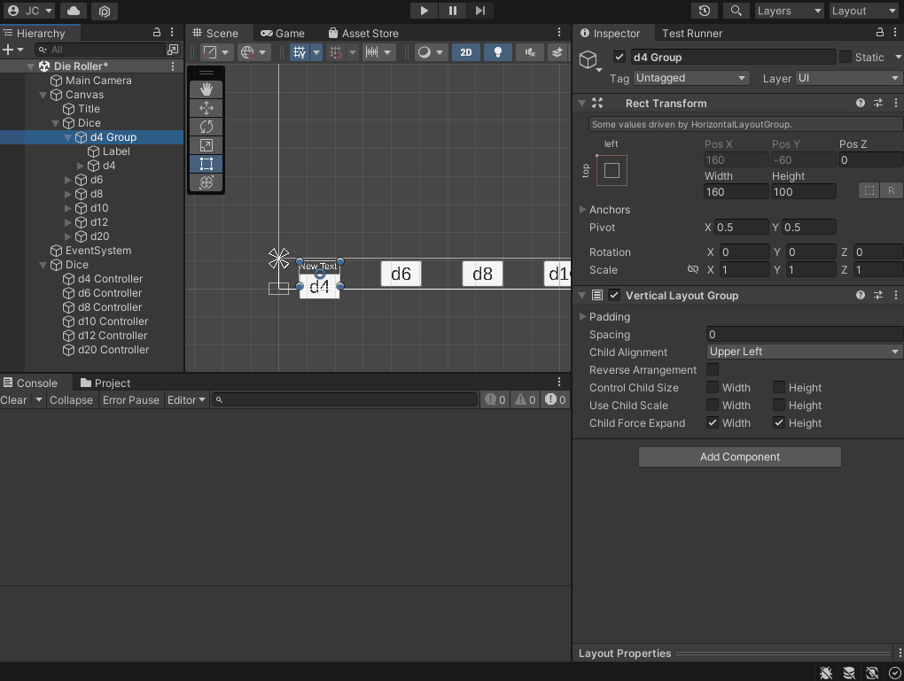
Task: Open Unity Cloud services icon
Action: pos(74,11)
